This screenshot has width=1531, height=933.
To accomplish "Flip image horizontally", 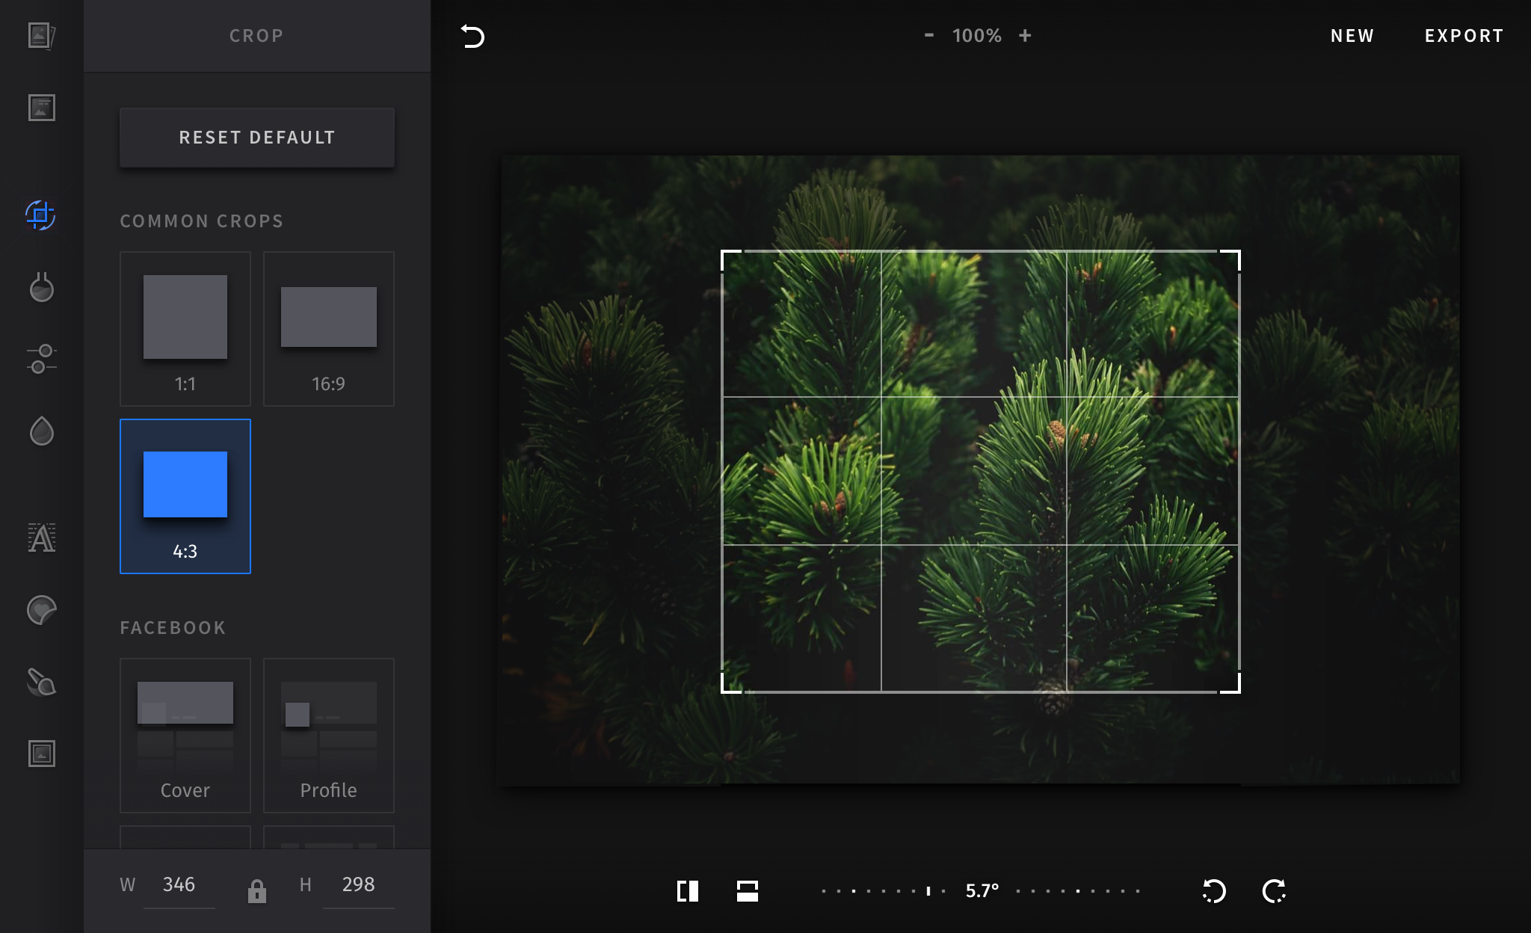I will coord(688,891).
